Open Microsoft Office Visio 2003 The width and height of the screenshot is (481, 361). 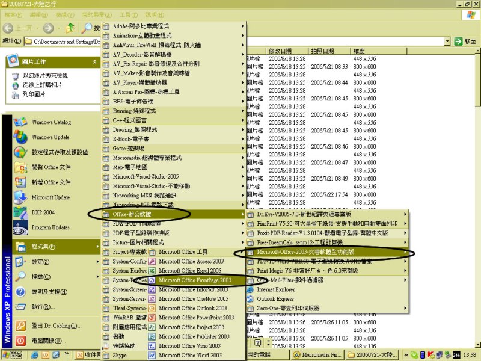tap(189, 346)
